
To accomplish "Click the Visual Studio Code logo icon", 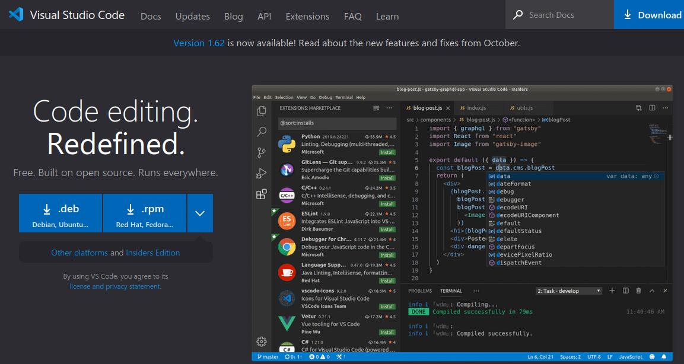I will [16, 15].
